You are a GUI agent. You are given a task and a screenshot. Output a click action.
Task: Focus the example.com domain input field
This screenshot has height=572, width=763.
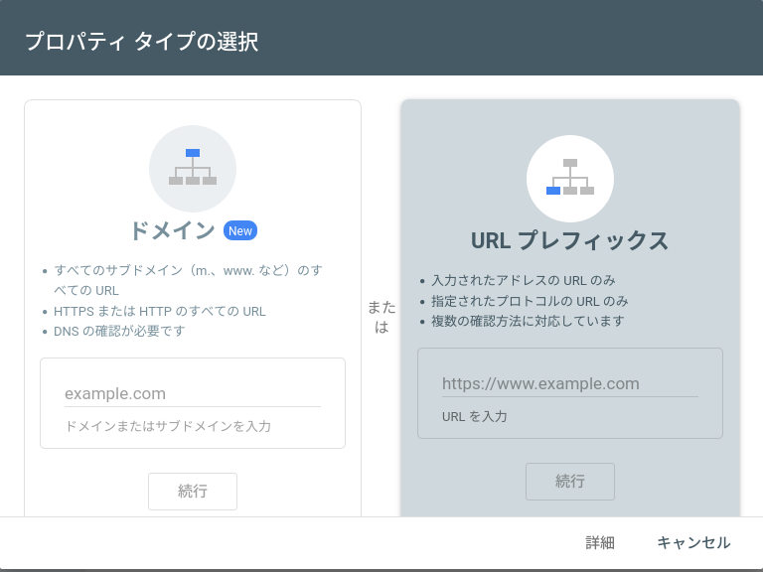[x=192, y=394]
